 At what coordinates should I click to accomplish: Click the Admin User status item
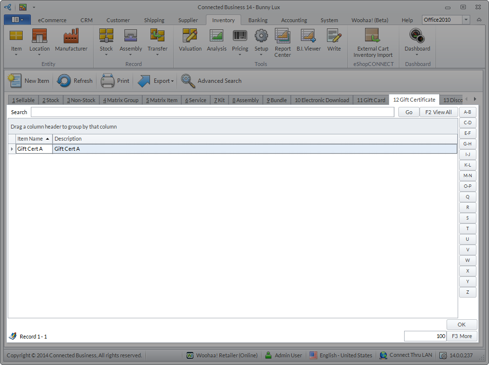click(284, 355)
